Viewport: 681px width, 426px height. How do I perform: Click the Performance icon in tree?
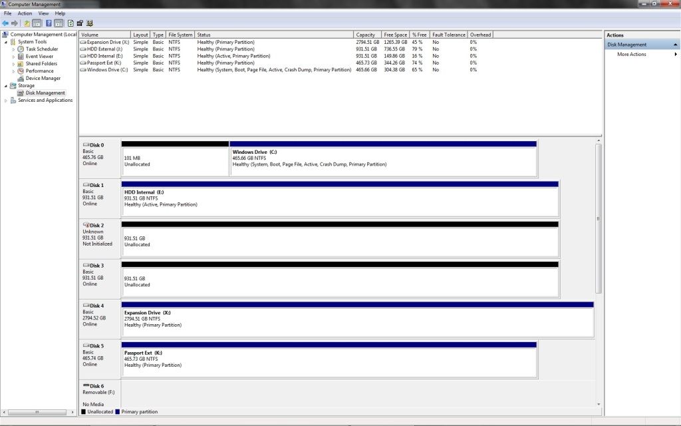(x=21, y=71)
